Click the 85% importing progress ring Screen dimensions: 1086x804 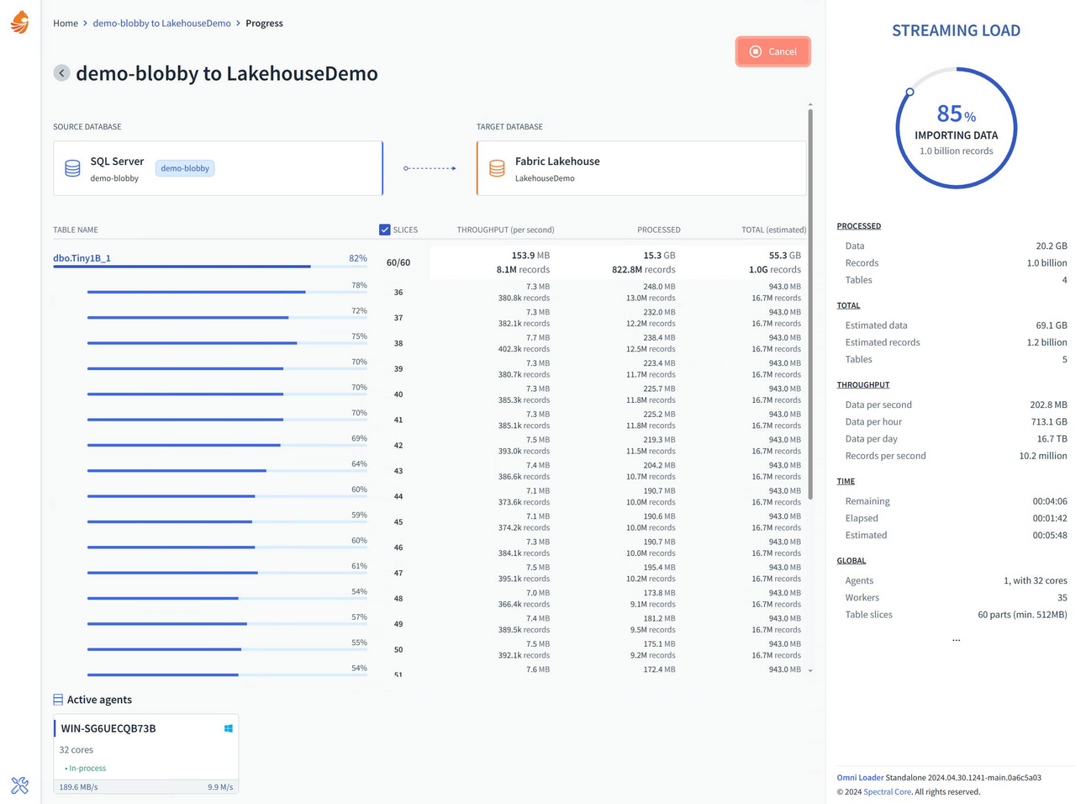coord(956,127)
